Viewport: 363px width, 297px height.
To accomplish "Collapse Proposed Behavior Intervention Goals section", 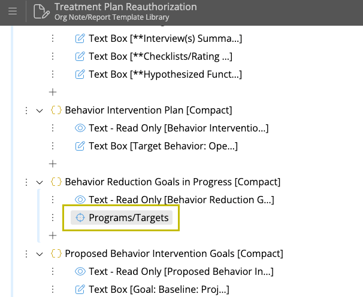I will point(40,254).
